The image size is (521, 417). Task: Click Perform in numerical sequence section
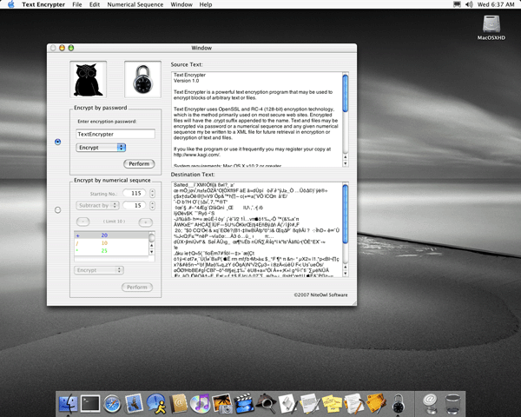pyautogui.click(x=137, y=287)
